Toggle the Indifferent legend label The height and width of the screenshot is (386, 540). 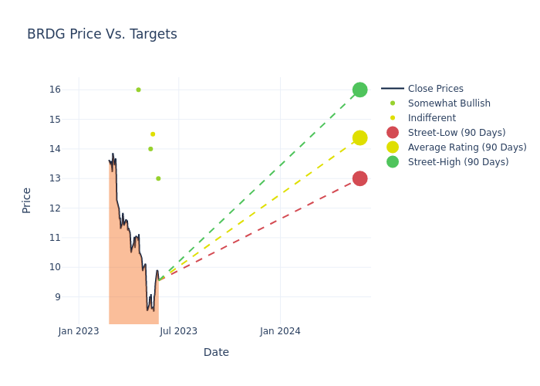tap(431, 118)
